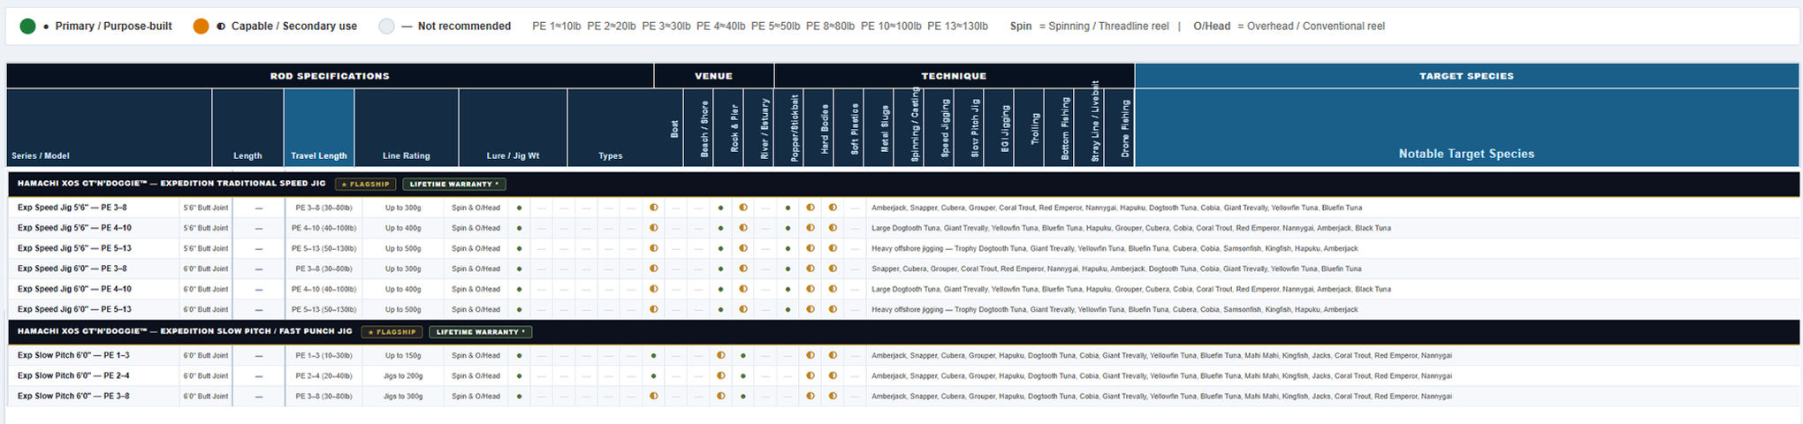Click the orange Capable / Secondary use legend circle

[x=201, y=26]
